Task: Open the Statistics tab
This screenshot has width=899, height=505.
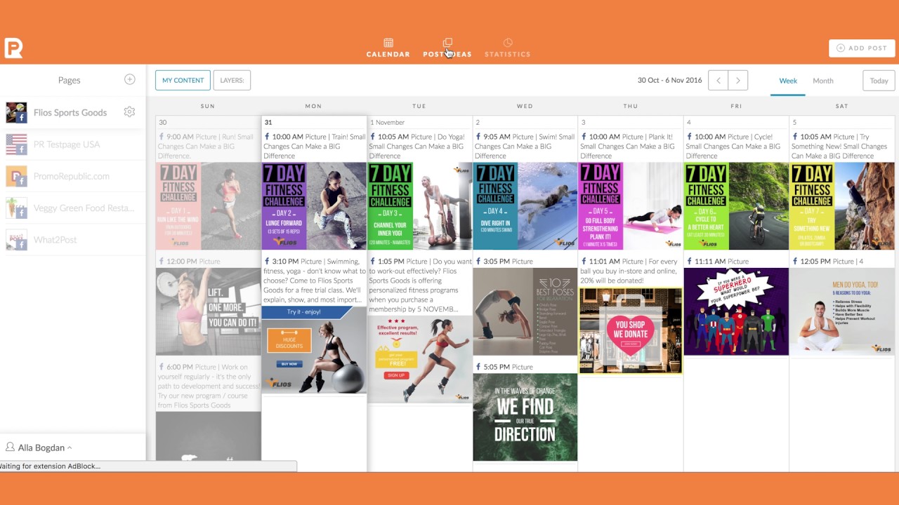Action: pos(508,48)
